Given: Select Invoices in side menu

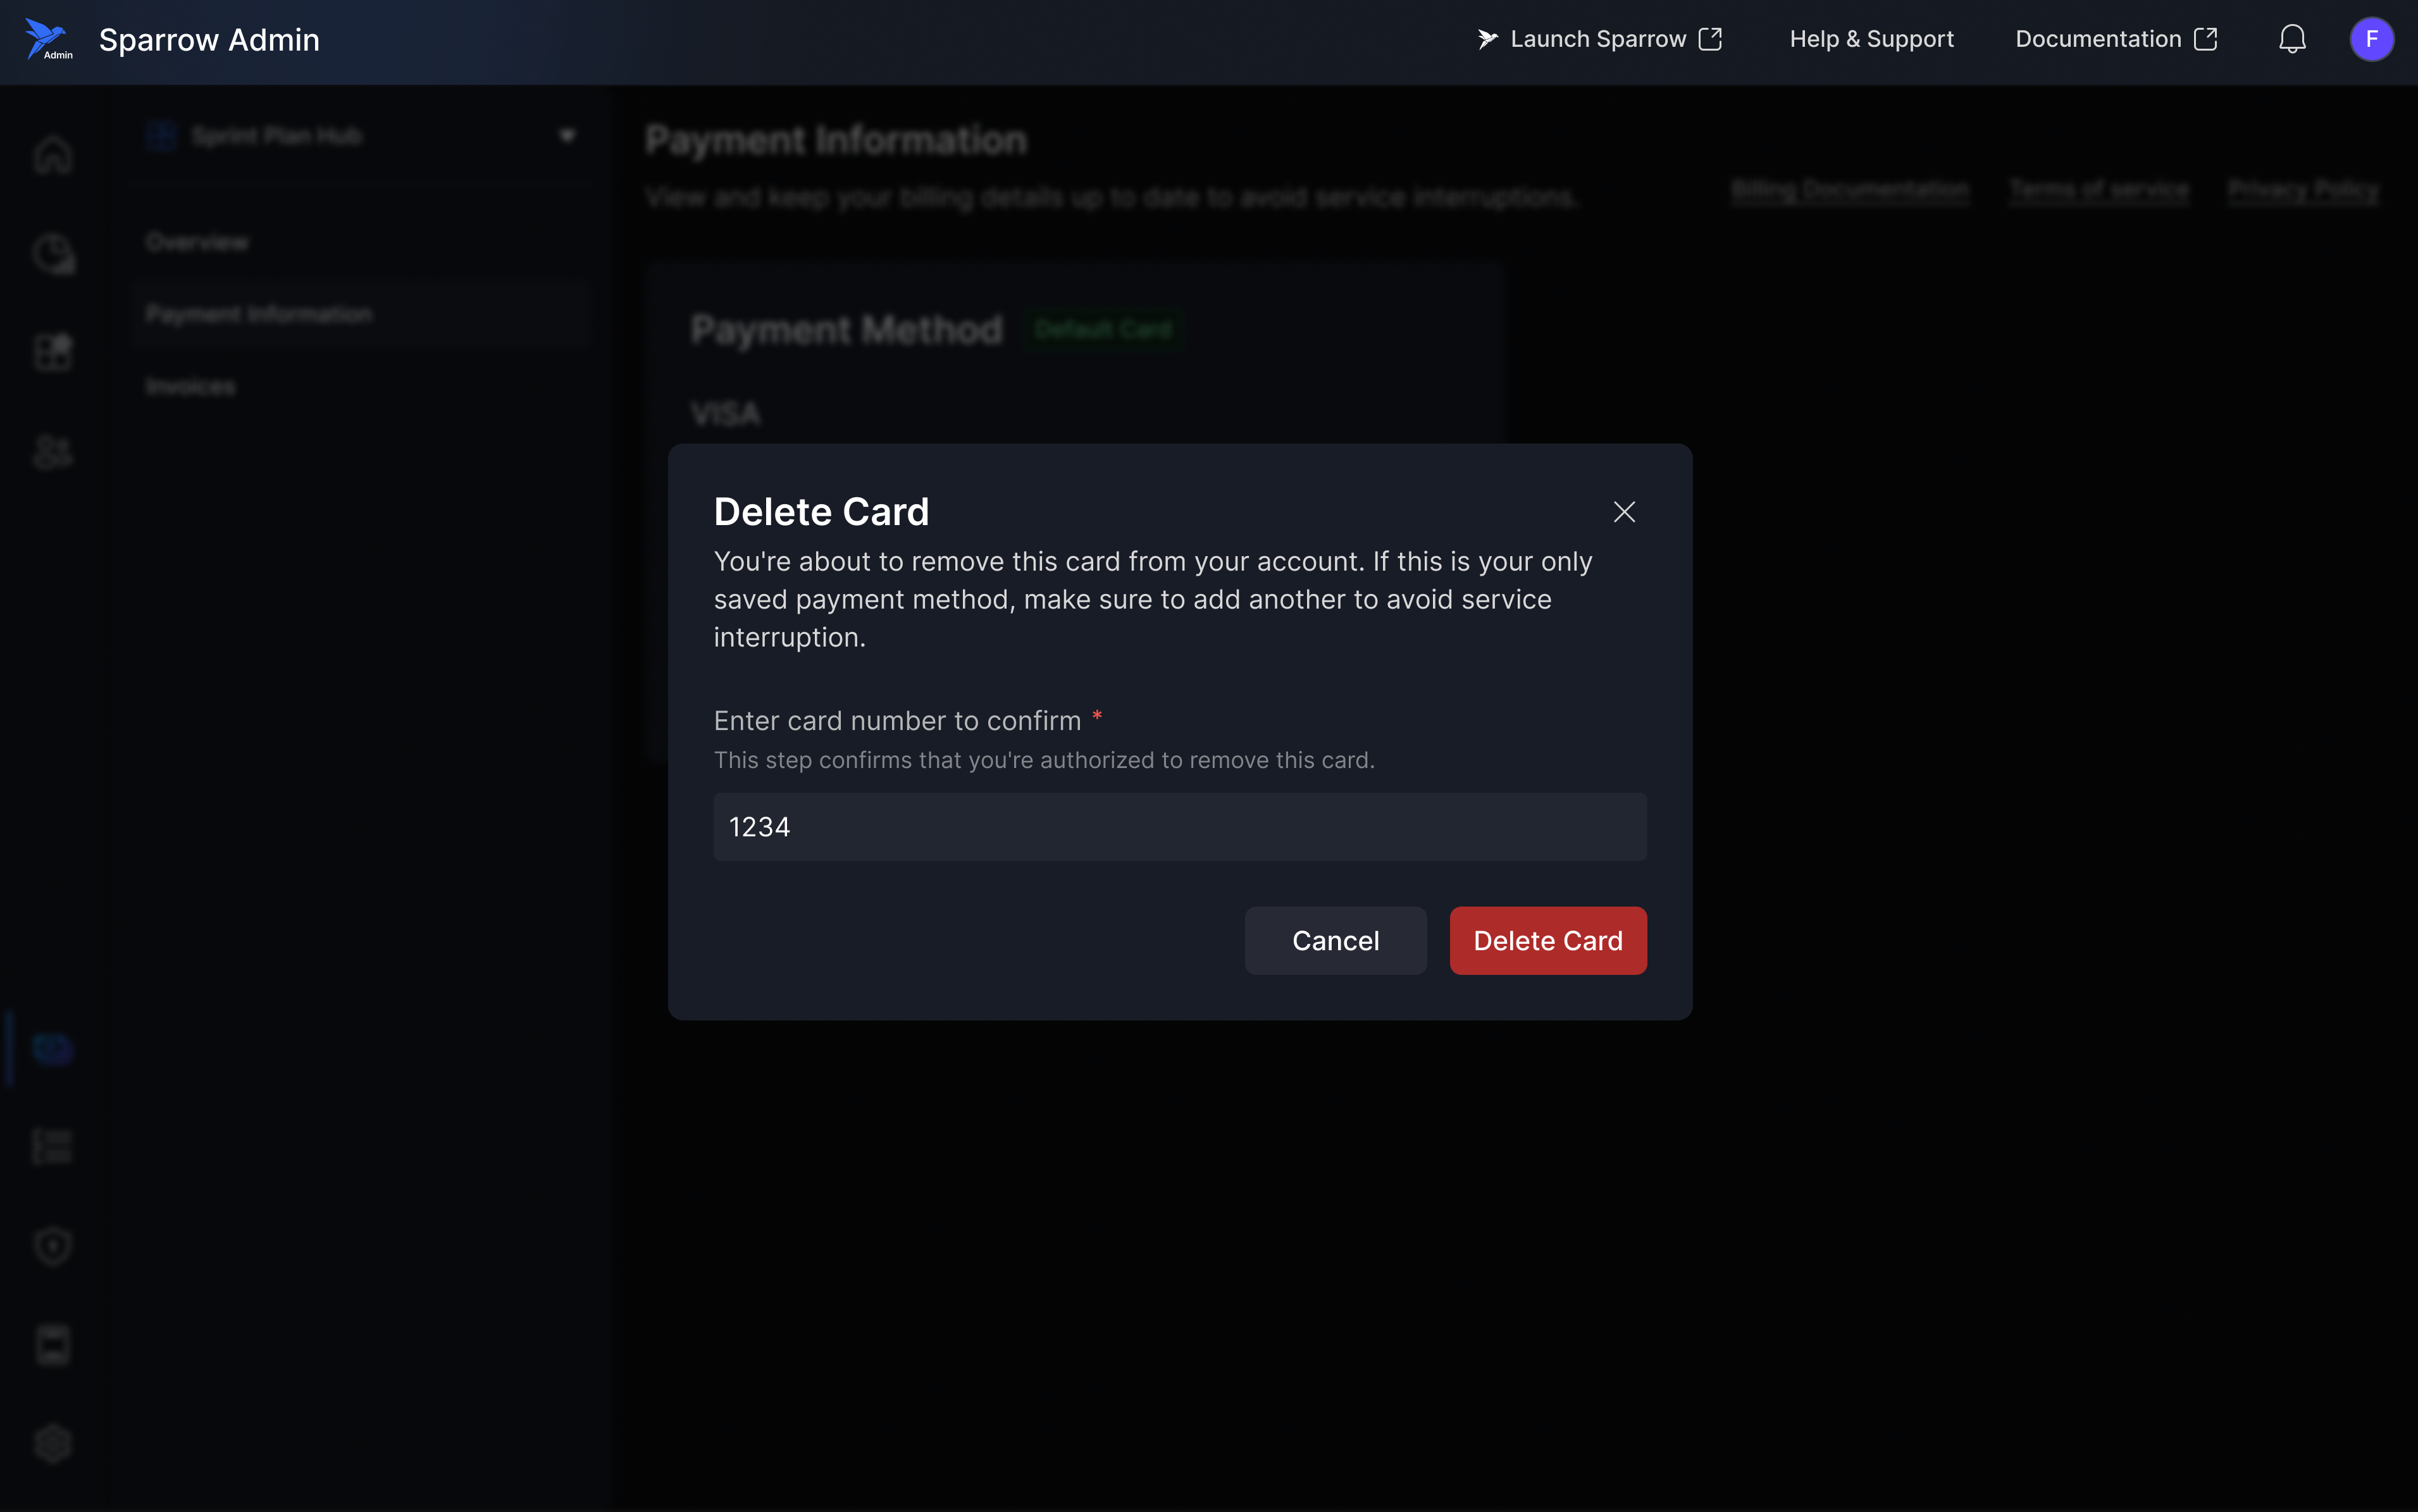Looking at the screenshot, I should 191,387.
